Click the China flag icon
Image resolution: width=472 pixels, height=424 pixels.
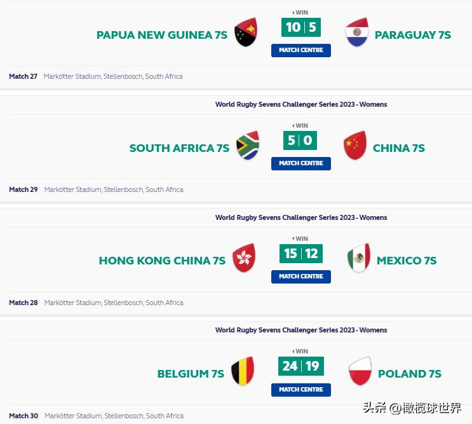355,146
